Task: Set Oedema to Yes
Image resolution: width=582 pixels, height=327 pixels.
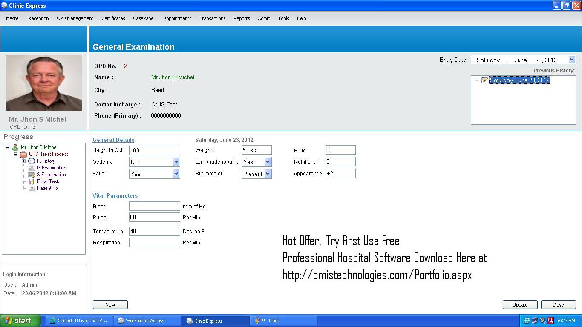Action: tap(176, 162)
